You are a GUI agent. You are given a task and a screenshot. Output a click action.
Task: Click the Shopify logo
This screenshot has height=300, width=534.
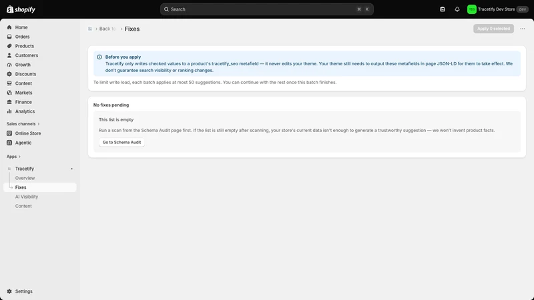pyautogui.click(x=21, y=9)
